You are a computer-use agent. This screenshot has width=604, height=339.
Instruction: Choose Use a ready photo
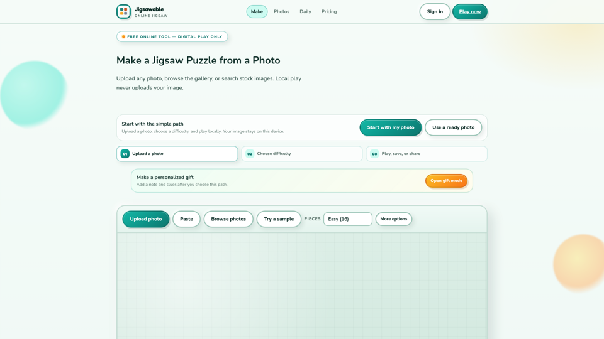(x=454, y=127)
